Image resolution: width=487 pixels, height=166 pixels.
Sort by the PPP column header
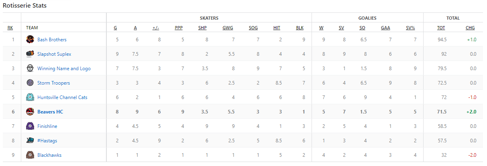(179, 28)
